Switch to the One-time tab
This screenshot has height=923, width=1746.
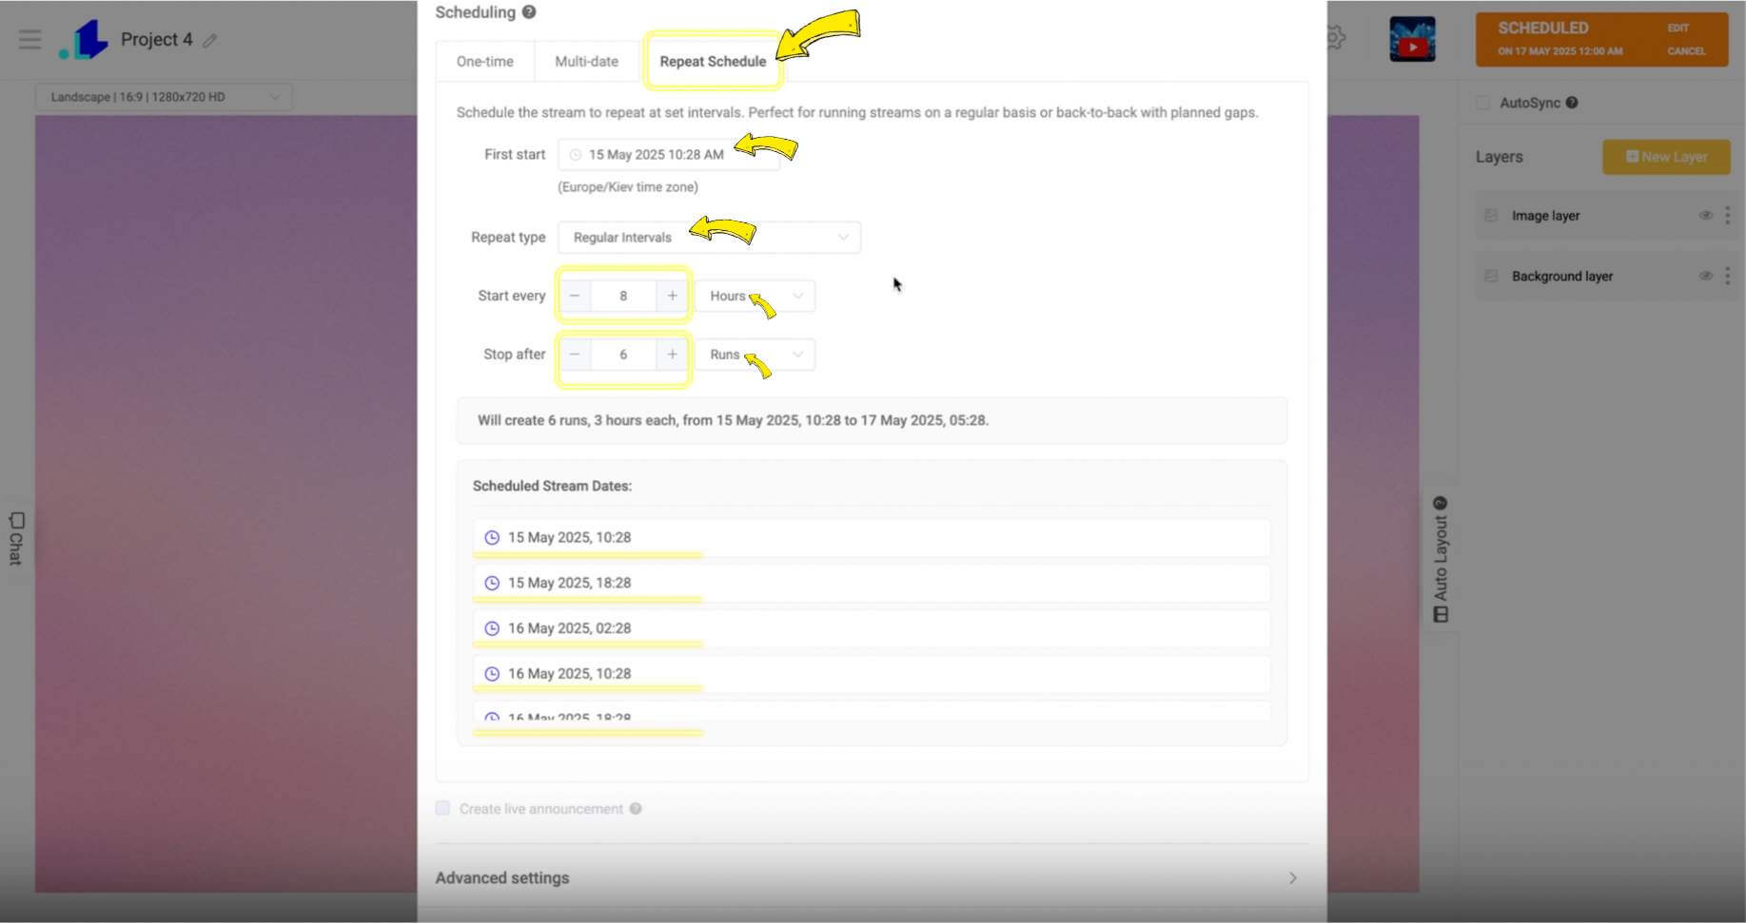[x=485, y=62]
